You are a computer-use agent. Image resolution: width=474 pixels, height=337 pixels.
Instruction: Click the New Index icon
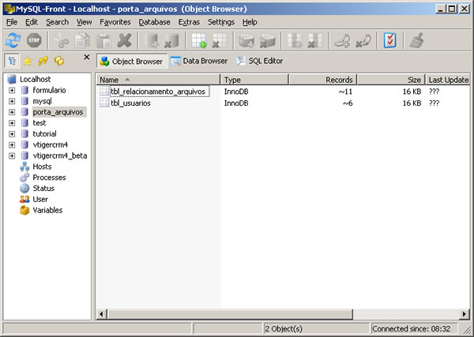(246, 40)
